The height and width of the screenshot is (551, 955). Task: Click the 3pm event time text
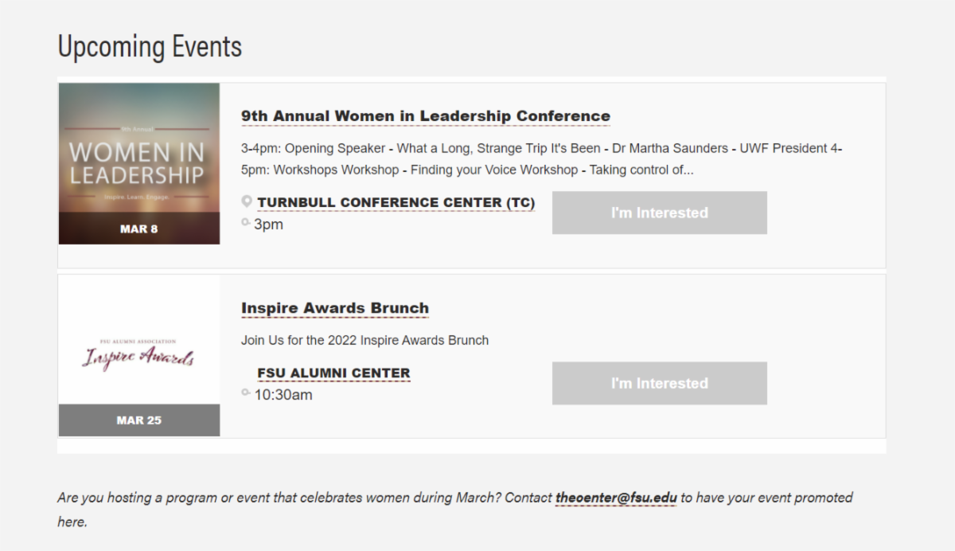tap(268, 225)
